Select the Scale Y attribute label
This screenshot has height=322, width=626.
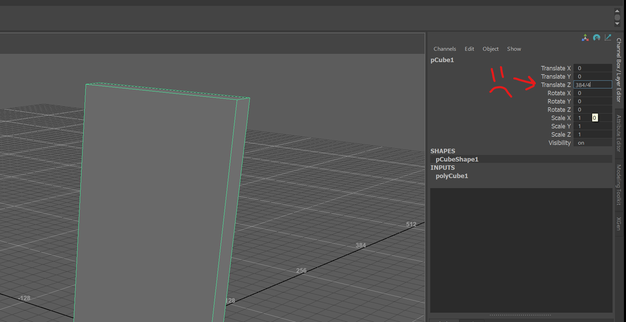561,127
